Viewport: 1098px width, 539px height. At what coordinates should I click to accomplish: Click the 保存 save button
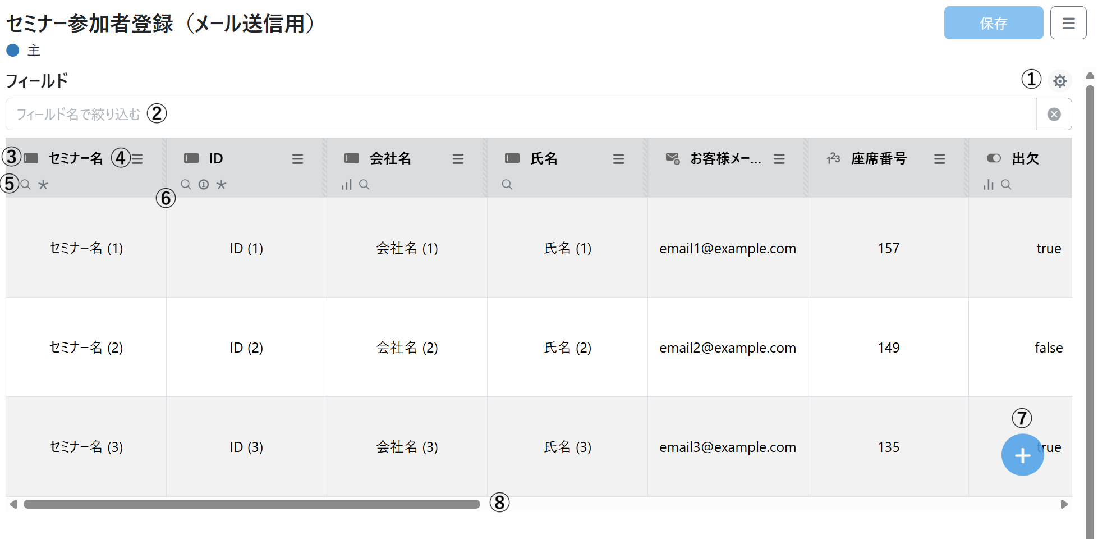(993, 23)
